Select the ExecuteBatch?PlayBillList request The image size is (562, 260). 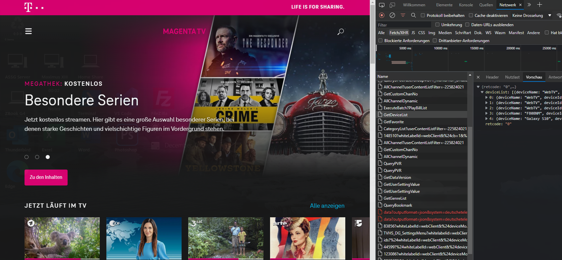coord(422,108)
